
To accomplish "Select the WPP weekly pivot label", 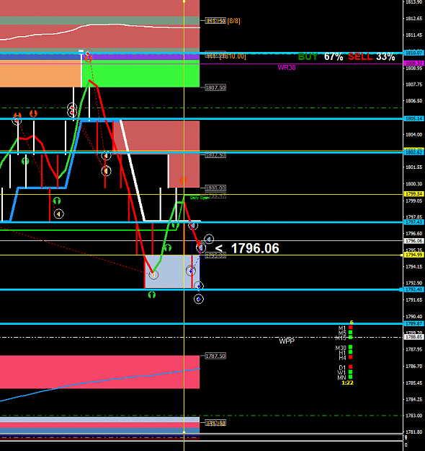I will pyautogui.click(x=287, y=341).
